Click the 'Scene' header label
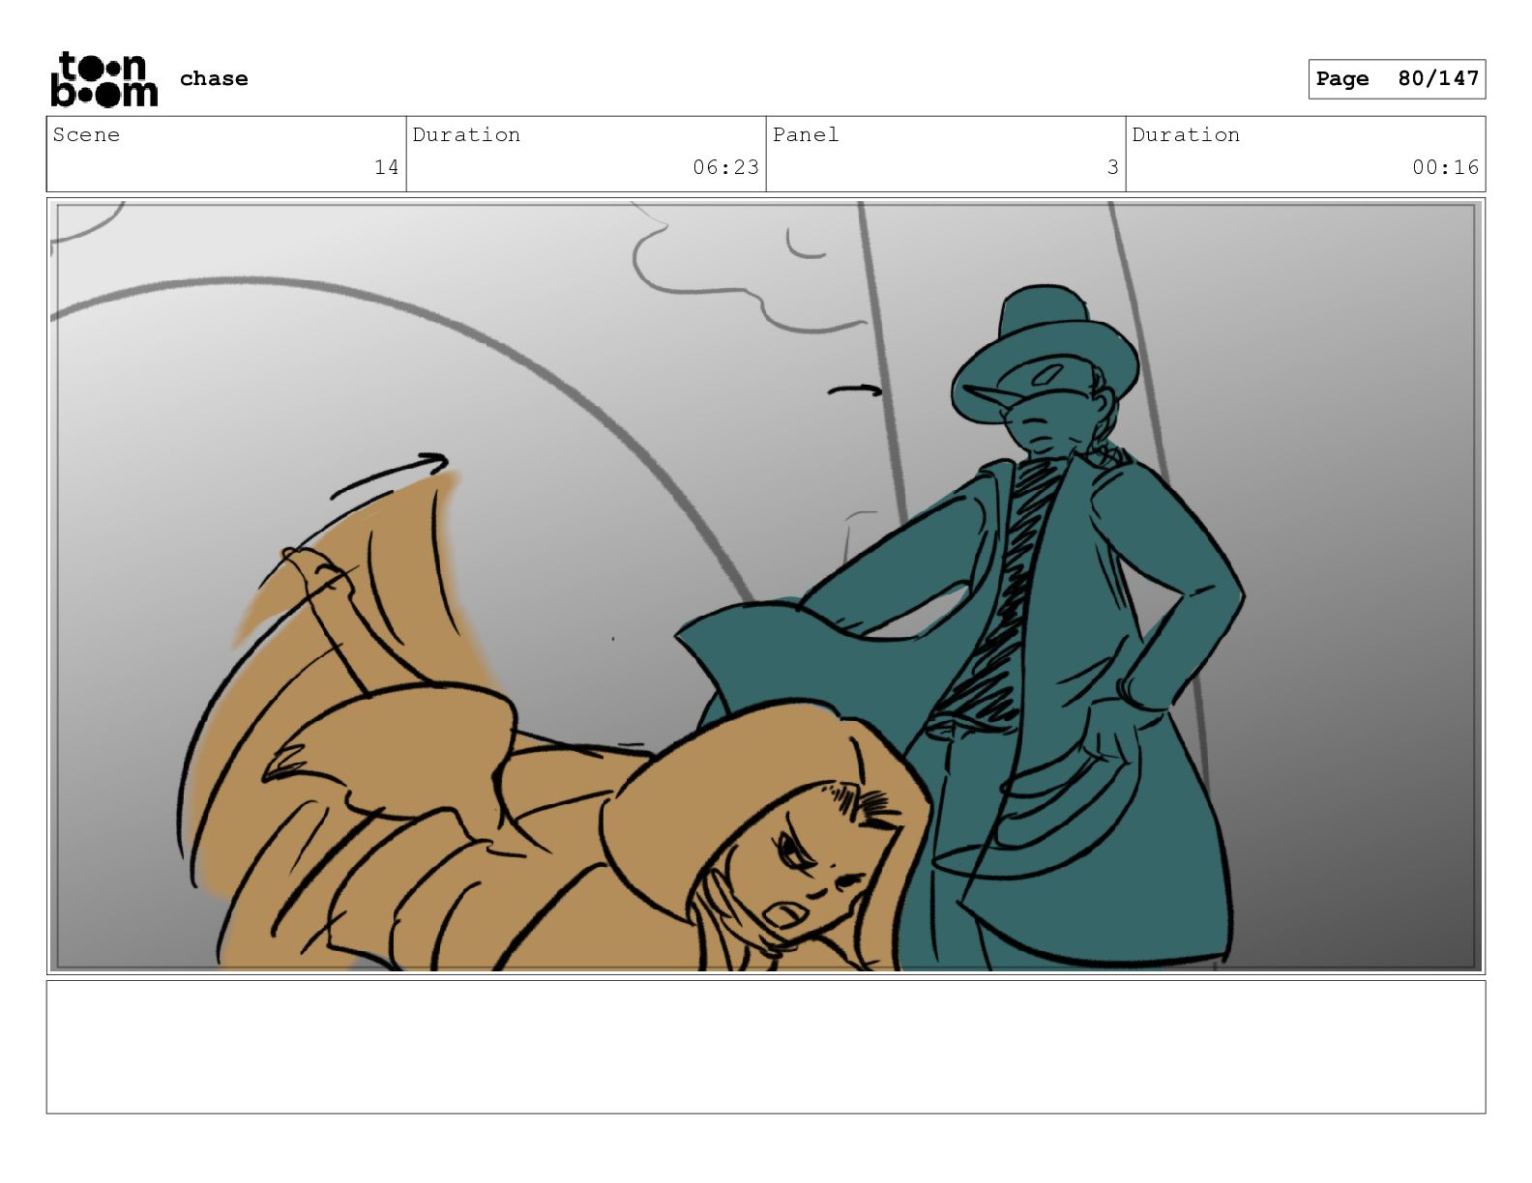This screenshot has width=1532, height=1183. point(86,134)
